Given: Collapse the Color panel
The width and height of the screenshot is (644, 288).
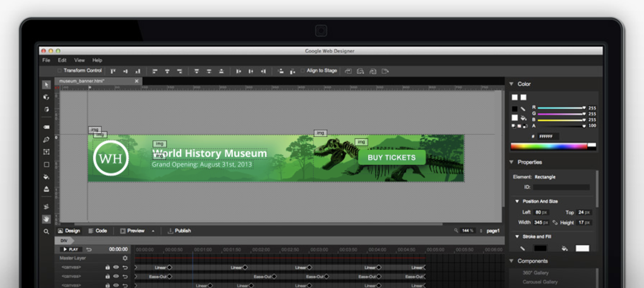Looking at the screenshot, I should (511, 84).
